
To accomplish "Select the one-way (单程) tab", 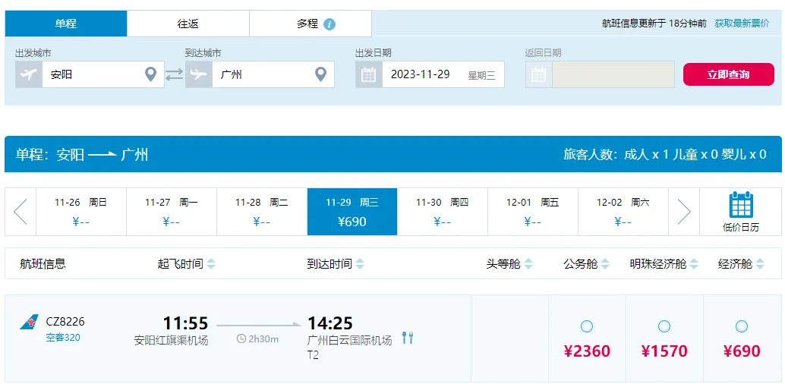I will pos(65,24).
